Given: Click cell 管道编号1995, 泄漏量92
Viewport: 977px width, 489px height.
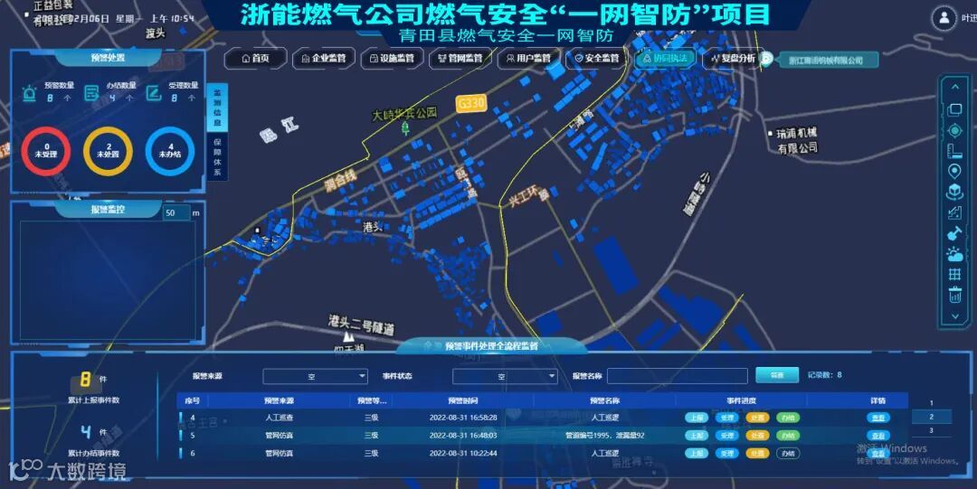Looking at the screenshot, I should point(604,436).
